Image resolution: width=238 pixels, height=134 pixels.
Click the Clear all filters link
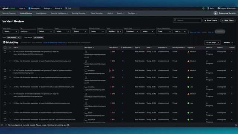(x=211, y=32)
